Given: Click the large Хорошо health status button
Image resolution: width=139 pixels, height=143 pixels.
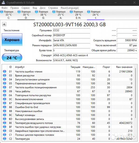Looking at the screenshot, I should 12,39.
